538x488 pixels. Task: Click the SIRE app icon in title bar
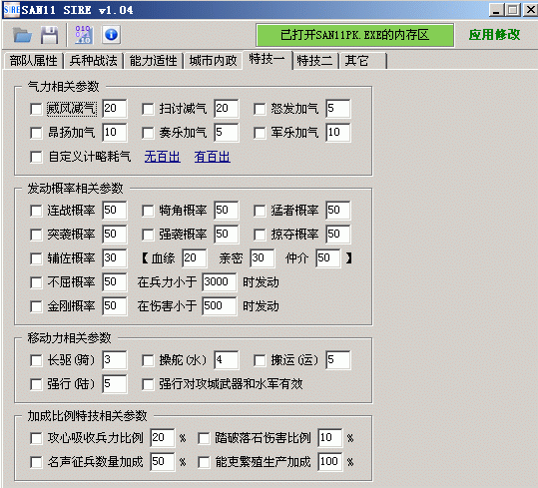(12, 10)
